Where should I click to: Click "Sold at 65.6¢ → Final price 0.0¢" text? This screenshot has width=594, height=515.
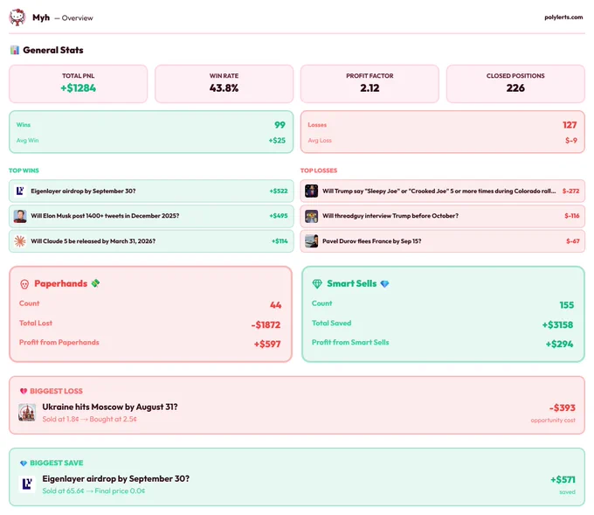coord(93,491)
